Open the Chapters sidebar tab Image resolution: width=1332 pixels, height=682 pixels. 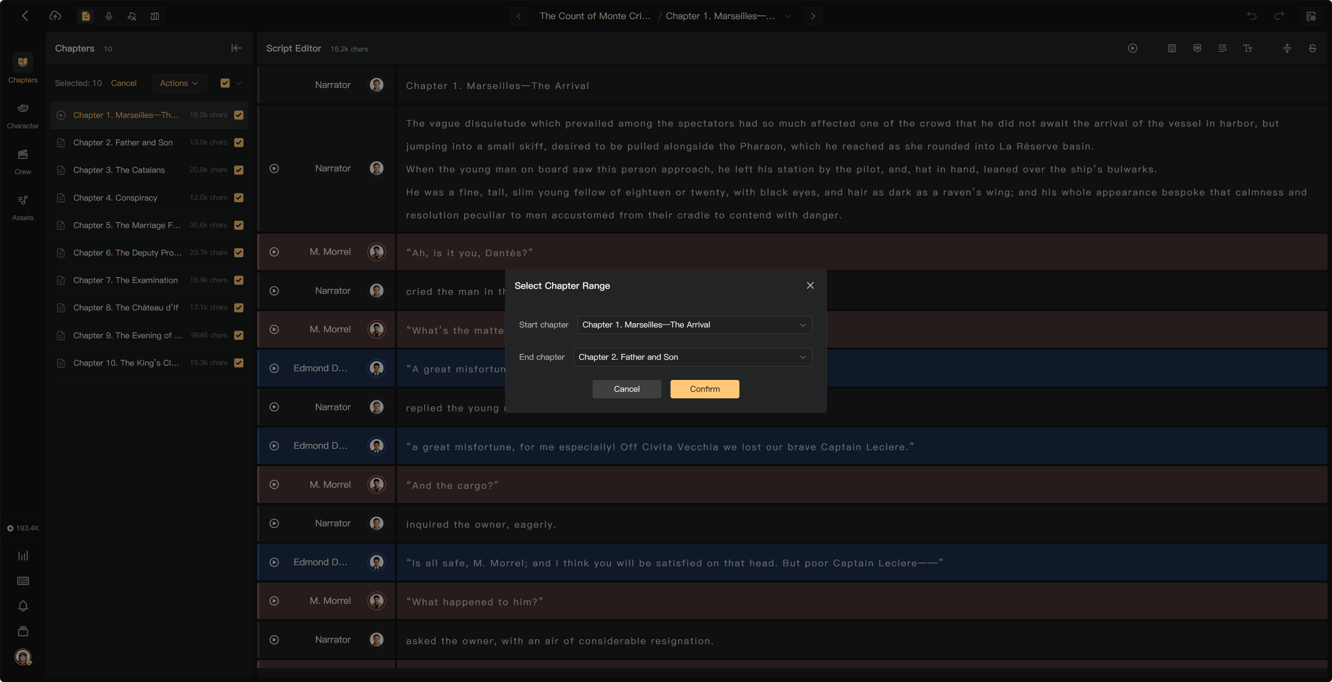23,69
